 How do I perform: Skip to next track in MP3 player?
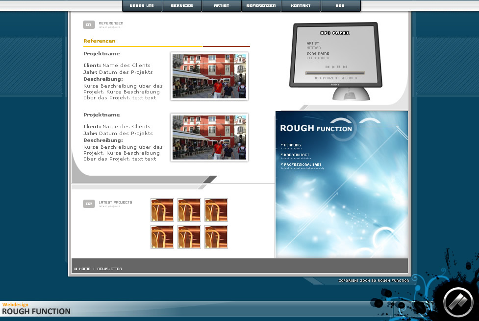click(345, 67)
